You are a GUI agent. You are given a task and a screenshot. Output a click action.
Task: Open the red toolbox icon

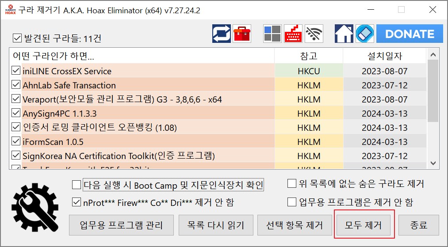tap(242, 34)
